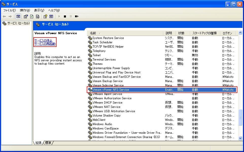Sort by the ログオン column header
The image size is (244, 152).
point(228,33)
